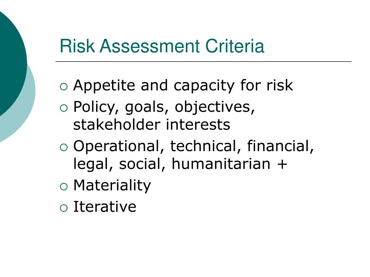Viewport: 370px width, 277px height.
Task: Click the 'legal, social, humanitarian +' line
Action: pos(180,164)
